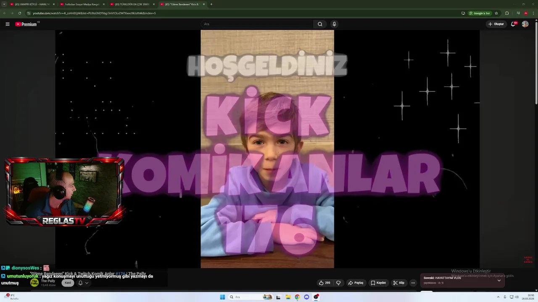
Task: Expand the Sonraki HAYATTAYIM VLOG playlist panel
Action: pyautogui.click(x=499, y=280)
